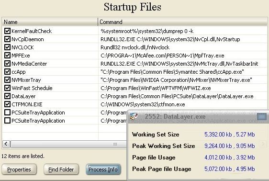
Task: Click the dumprep 0 -k command cell
Action: pyautogui.click(x=147, y=31)
